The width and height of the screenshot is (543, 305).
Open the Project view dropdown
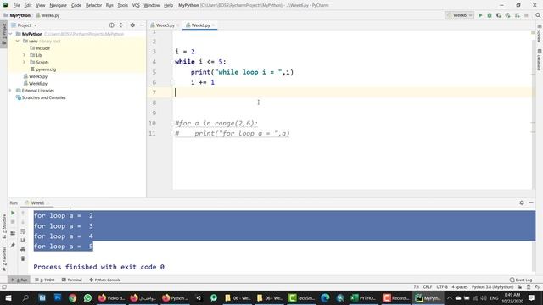(x=24, y=25)
